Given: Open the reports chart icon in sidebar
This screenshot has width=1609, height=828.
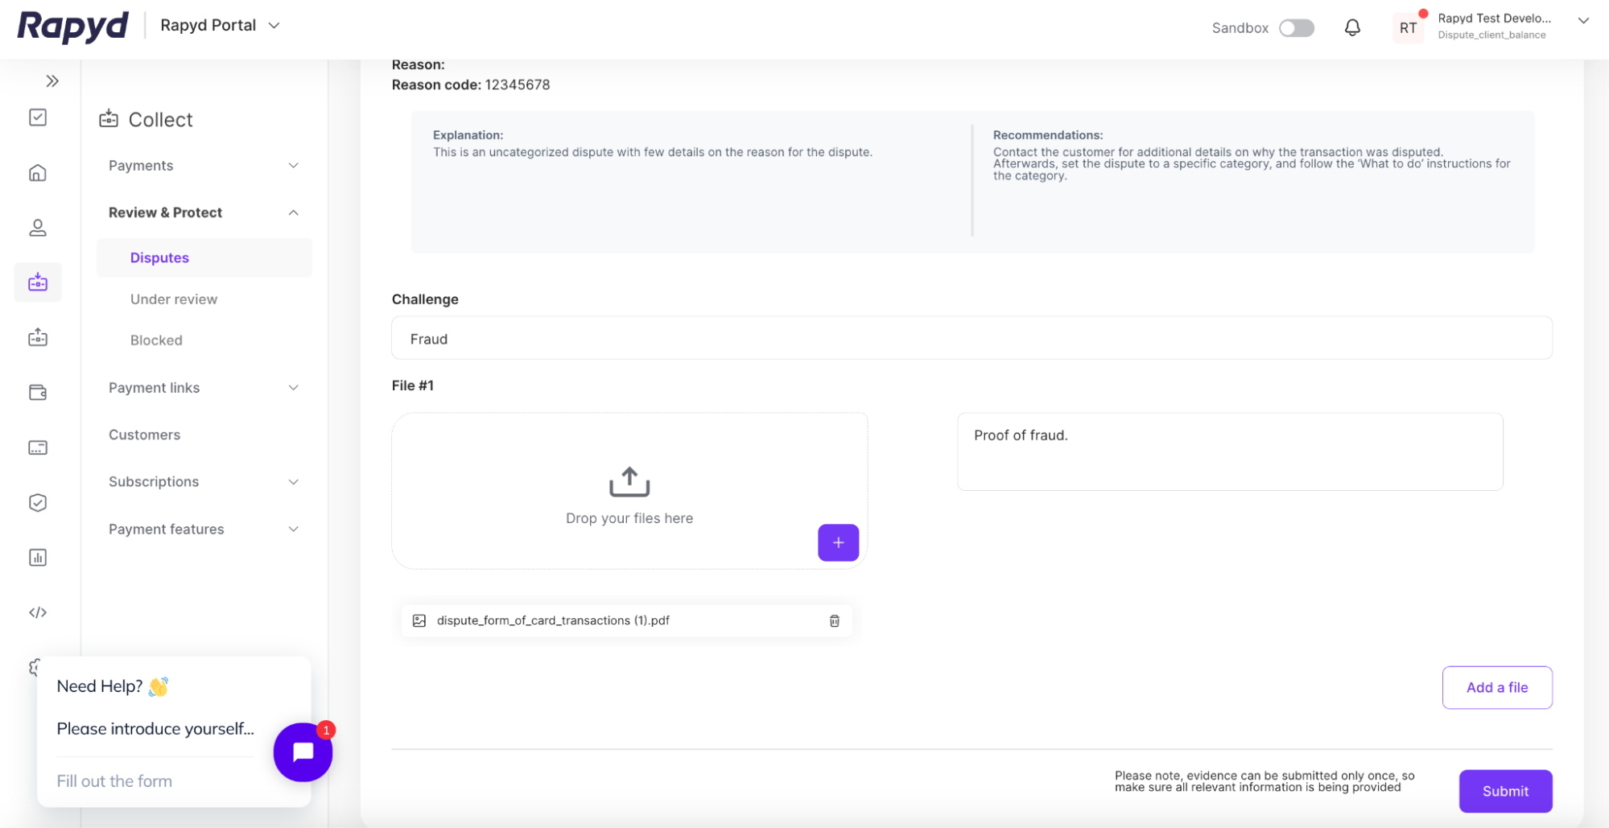Looking at the screenshot, I should point(38,558).
